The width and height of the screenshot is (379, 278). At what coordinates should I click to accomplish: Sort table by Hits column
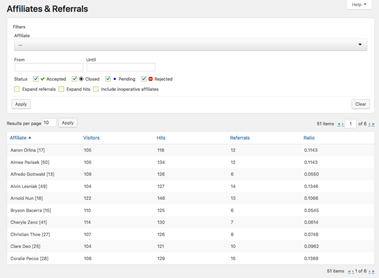pyautogui.click(x=161, y=138)
